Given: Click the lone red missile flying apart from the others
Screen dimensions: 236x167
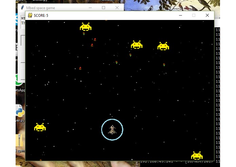Looking at the screenshot, I should coord(80,68).
